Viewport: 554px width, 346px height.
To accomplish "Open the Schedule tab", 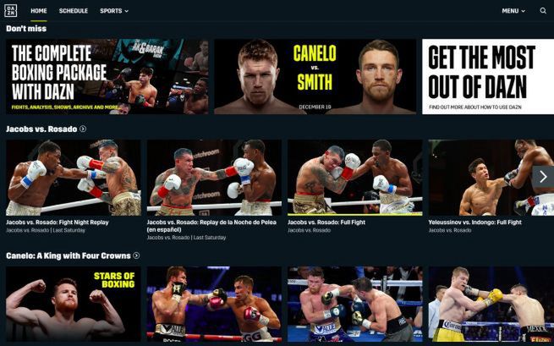I will [x=74, y=11].
